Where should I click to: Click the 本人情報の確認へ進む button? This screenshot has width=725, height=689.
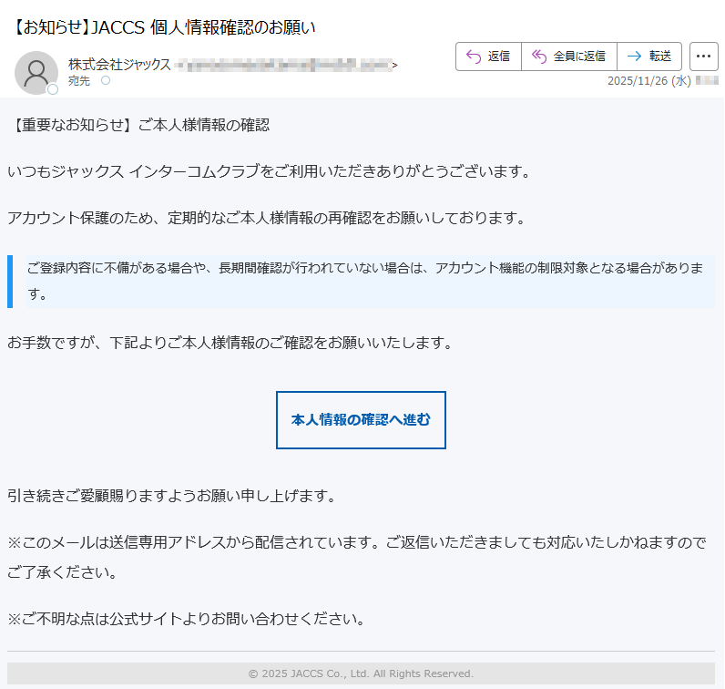pyautogui.click(x=361, y=420)
